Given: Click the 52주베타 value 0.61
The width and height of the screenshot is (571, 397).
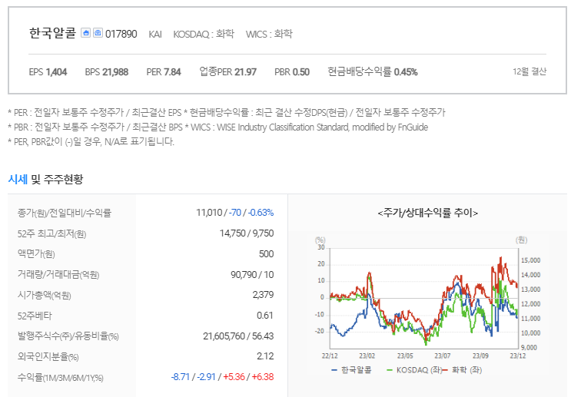Looking at the screenshot, I should [264, 316].
